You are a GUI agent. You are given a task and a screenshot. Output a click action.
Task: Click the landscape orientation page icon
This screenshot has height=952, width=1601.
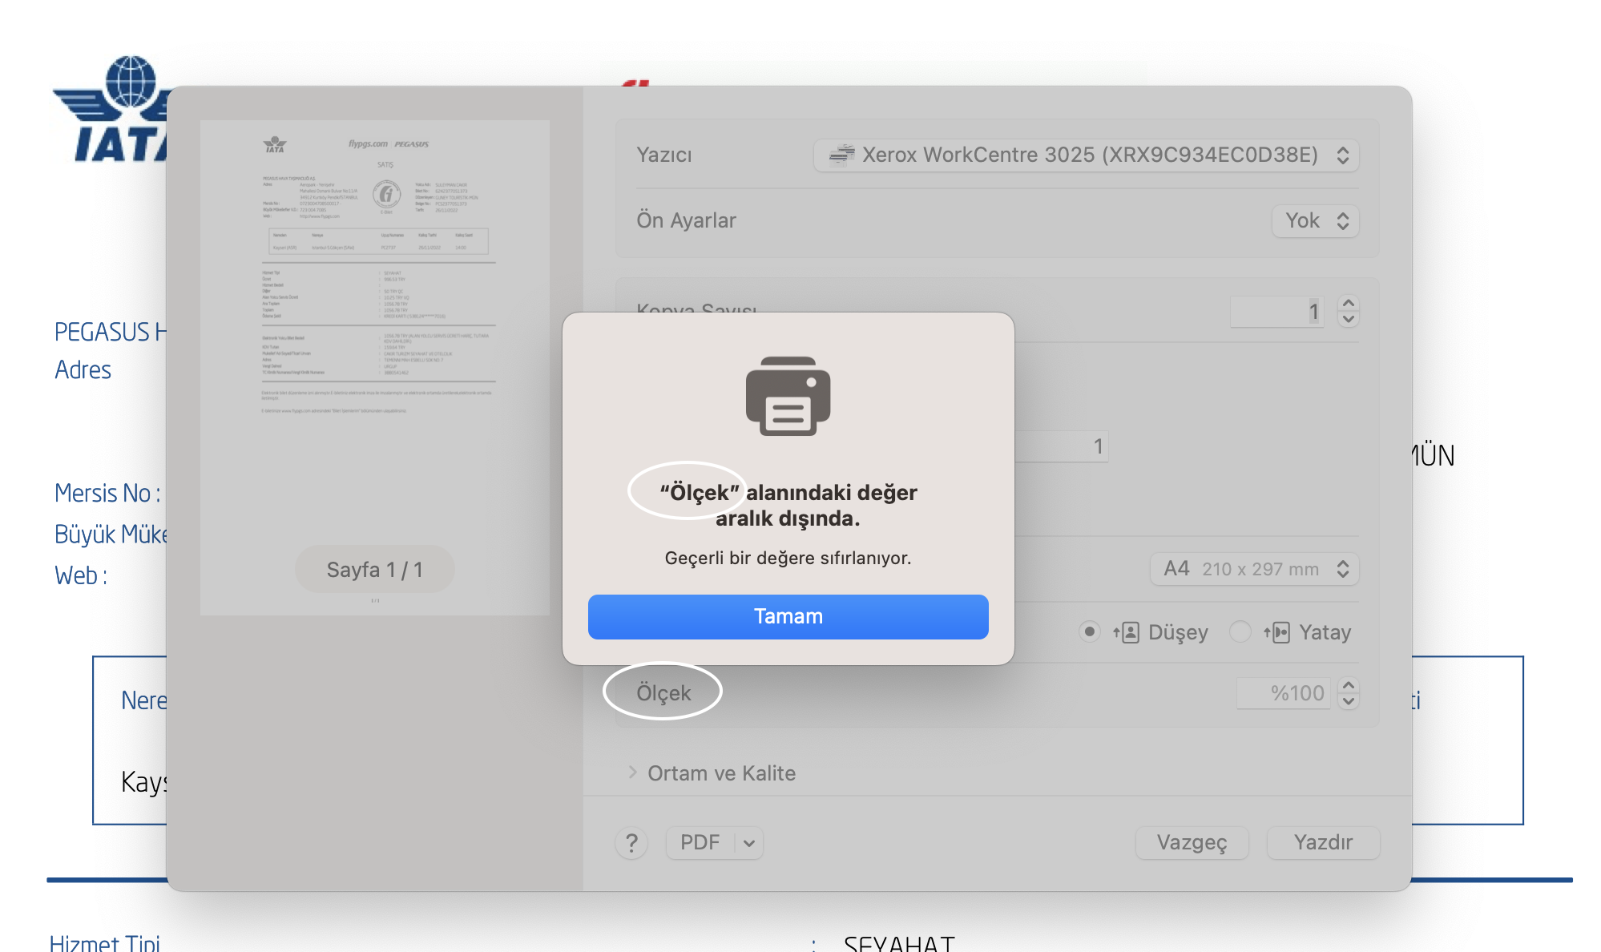pos(1278,632)
